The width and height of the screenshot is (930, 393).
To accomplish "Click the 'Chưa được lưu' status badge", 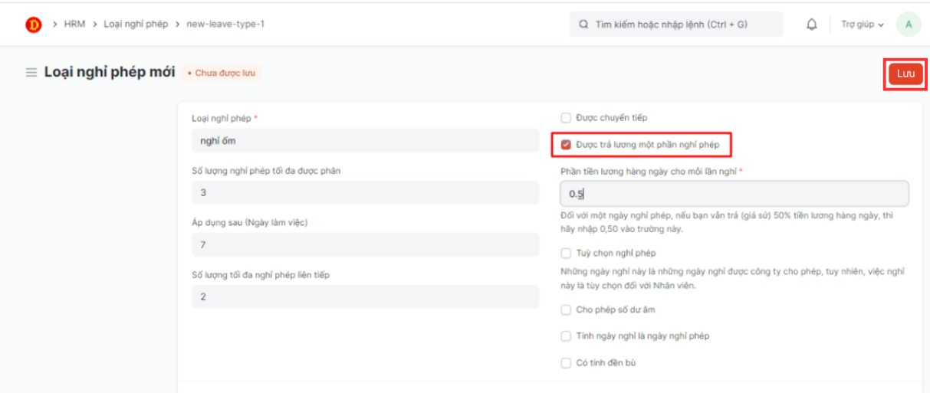I will pyautogui.click(x=223, y=73).
